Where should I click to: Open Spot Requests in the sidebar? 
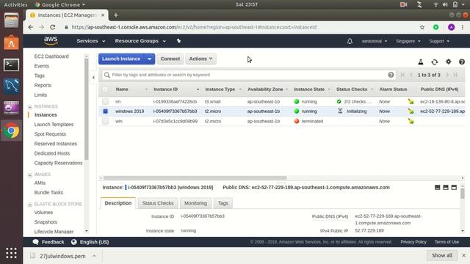[50, 134]
